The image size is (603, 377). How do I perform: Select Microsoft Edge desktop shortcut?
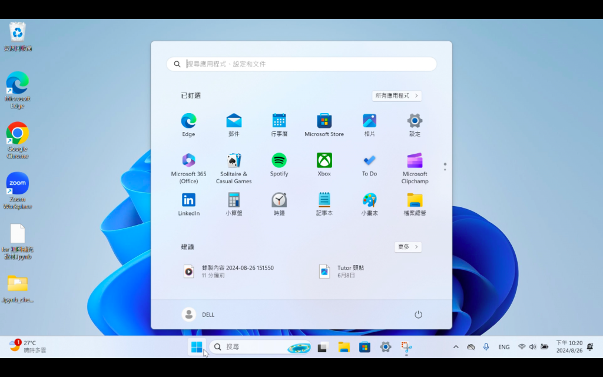click(x=17, y=90)
